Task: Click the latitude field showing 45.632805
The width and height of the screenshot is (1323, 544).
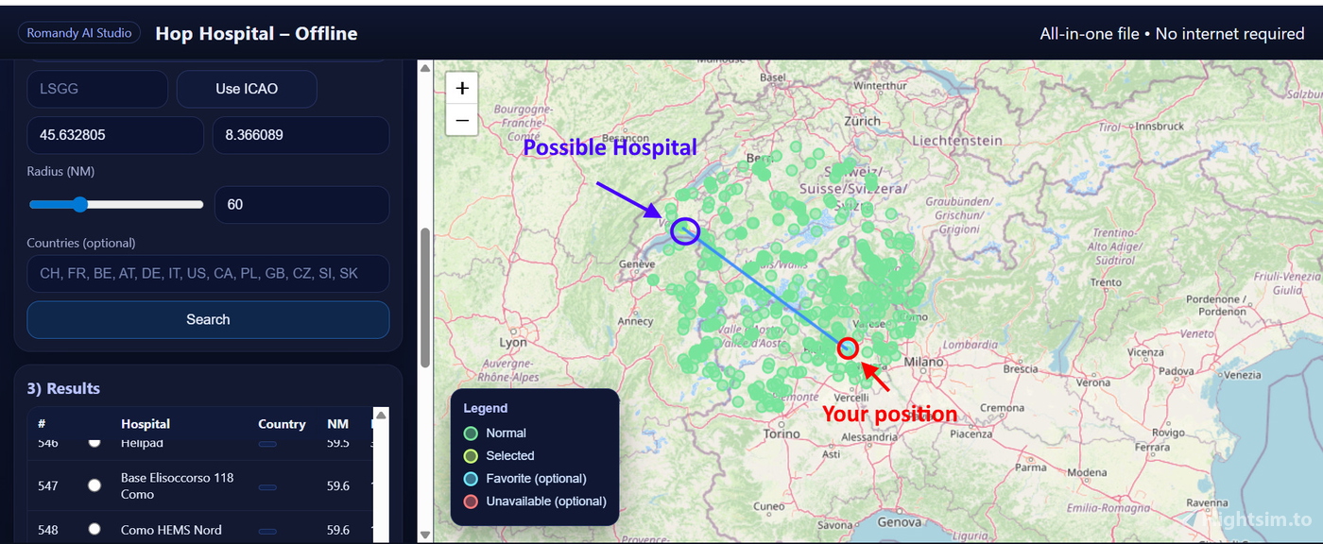Action: click(x=115, y=135)
